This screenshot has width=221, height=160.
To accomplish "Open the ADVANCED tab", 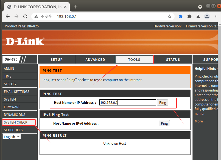I will (x=95, y=59).
